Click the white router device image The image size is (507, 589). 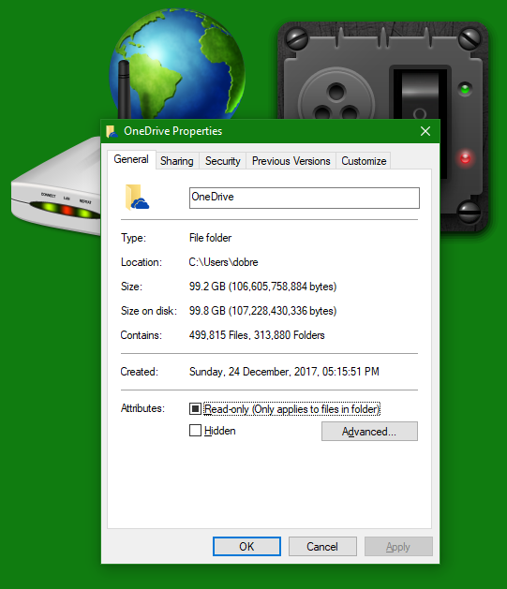[56, 188]
